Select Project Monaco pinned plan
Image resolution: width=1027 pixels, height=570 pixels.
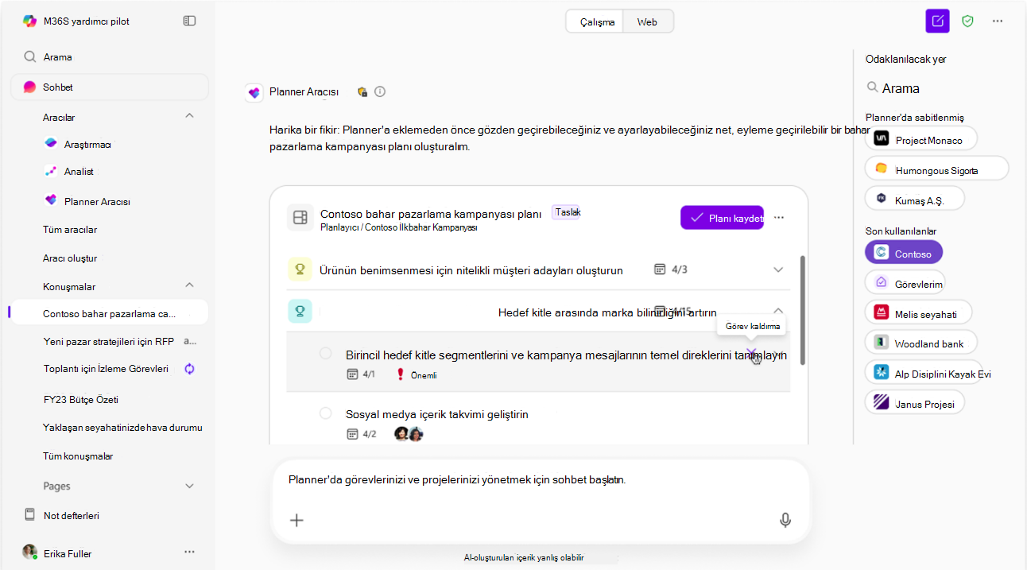pos(921,138)
